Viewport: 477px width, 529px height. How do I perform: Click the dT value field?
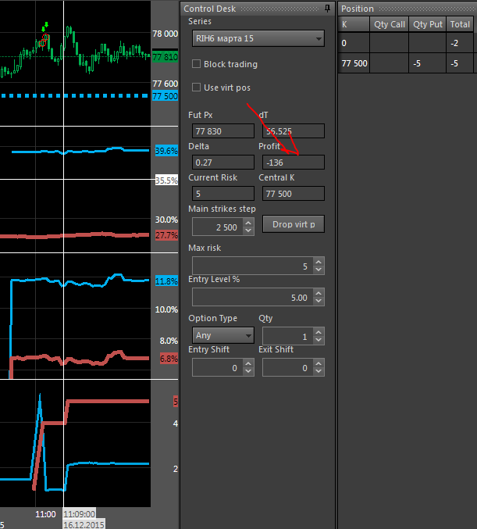point(294,131)
